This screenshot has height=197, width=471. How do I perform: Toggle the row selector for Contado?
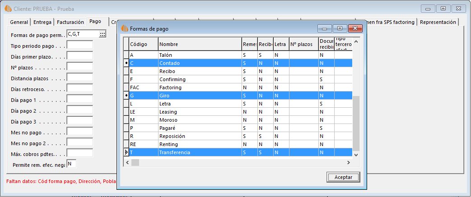coord(126,64)
